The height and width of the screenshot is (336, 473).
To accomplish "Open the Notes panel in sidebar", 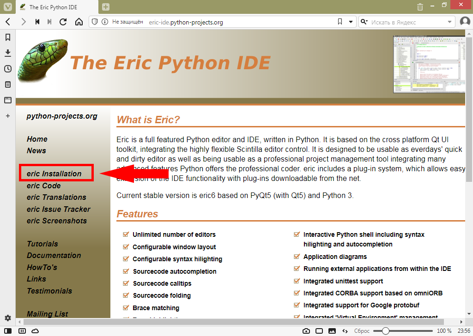I will tap(8, 84).
